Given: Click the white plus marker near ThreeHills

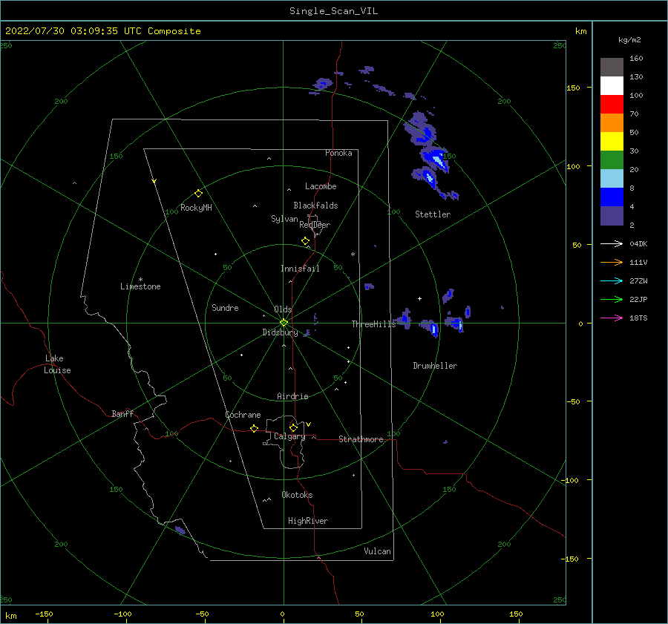Looking at the screenshot, I should click(x=419, y=298).
